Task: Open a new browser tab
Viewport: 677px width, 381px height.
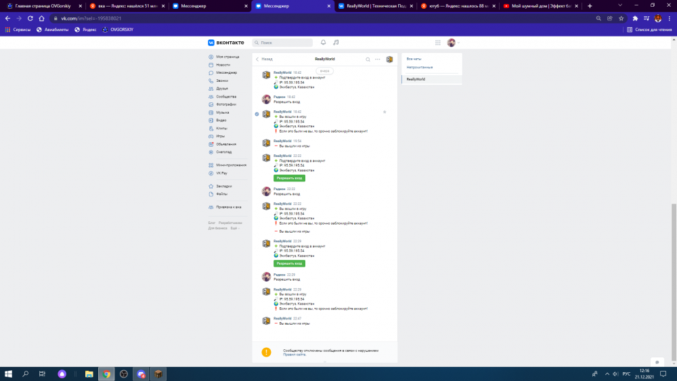Action: click(590, 6)
